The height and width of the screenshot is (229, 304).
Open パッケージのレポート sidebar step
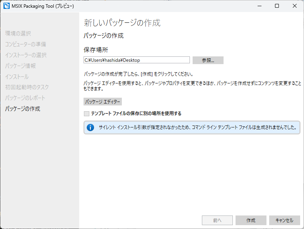point(25,98)
